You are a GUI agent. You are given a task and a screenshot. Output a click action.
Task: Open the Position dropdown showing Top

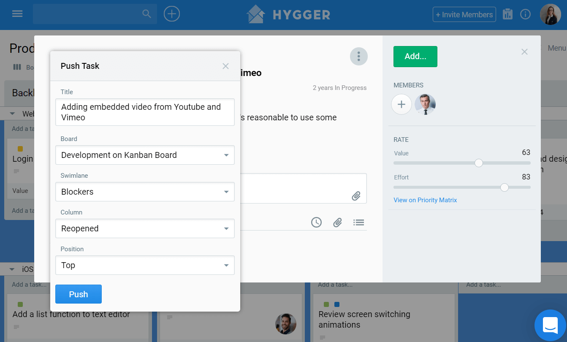pyautogui.click(x=145, y=265)
